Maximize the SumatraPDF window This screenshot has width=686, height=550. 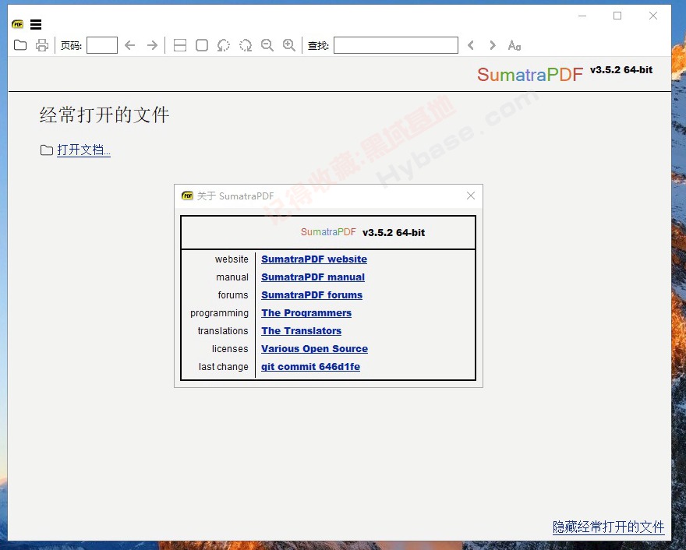click(617, 16)
